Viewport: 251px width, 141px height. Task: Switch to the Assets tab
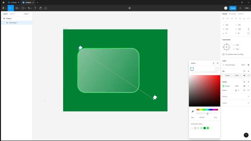(x=12, y=14)
